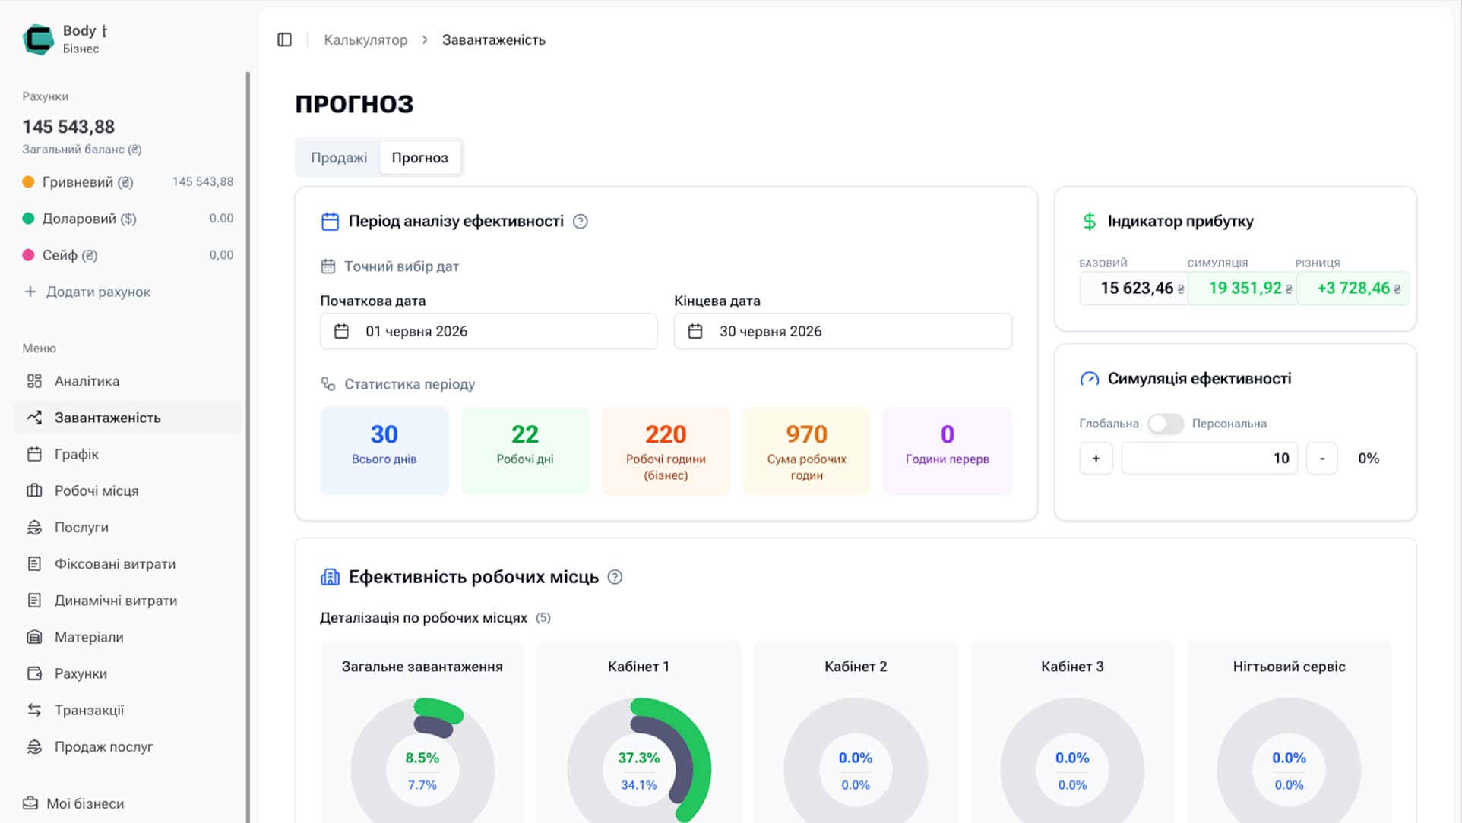Click help icon beside Ефективність робочих місць
Screen dimensions: 1462x823
coord(615,577)
